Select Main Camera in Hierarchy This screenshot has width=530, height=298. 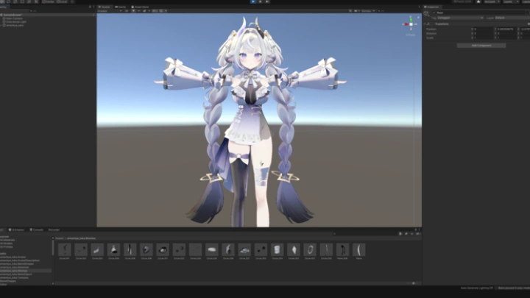point(14,18)
